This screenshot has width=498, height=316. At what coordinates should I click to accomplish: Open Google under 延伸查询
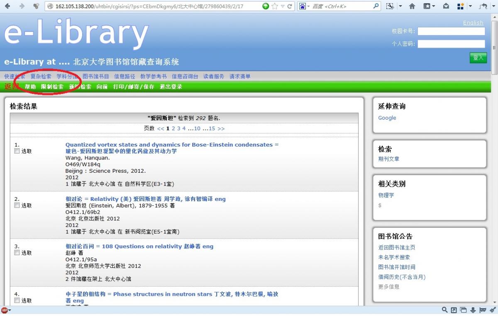pyautogui.click(x=387, y=118)
